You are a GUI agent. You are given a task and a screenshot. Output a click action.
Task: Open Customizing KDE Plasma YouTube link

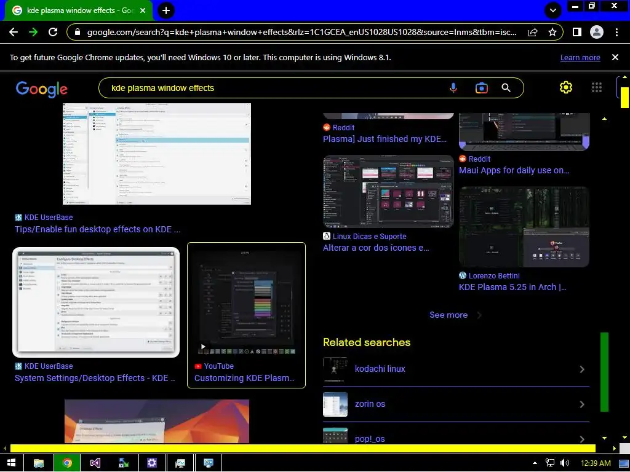(x=244, y=378)
